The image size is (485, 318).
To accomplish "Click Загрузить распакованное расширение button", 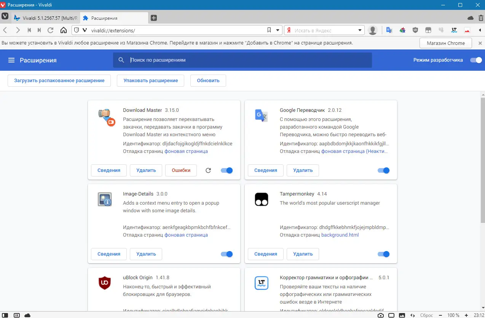I will coord(59,81).
